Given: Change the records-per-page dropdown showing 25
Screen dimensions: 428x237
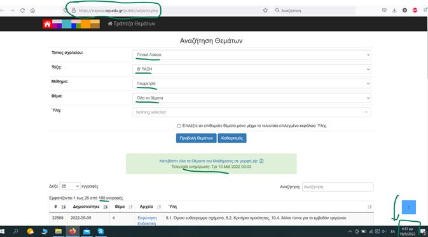Looking at the screenshot, I should pos(69,186).
